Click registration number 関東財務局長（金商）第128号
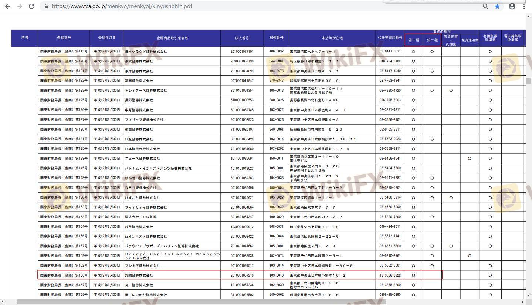The width and height of the screenshot is (532, 305). [64, 129]
